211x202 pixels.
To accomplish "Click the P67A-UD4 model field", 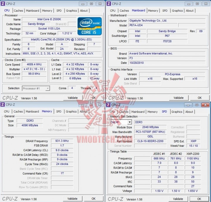I will 153,25.
